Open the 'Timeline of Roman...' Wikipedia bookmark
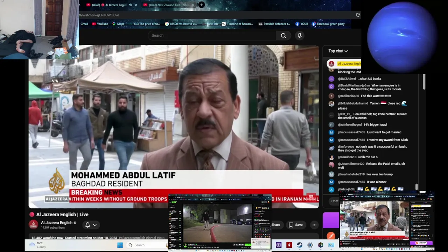 [237, 24]
